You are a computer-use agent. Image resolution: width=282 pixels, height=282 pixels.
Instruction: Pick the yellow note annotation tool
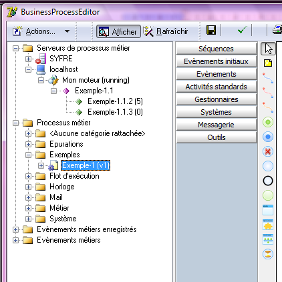[268, 63]
